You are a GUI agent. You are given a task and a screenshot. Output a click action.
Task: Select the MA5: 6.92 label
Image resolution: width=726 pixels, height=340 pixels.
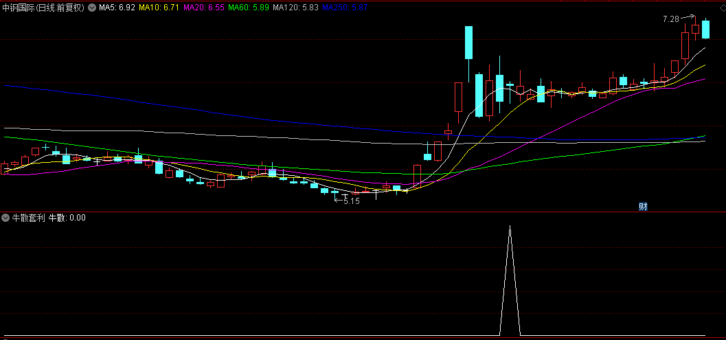point(117,8)
